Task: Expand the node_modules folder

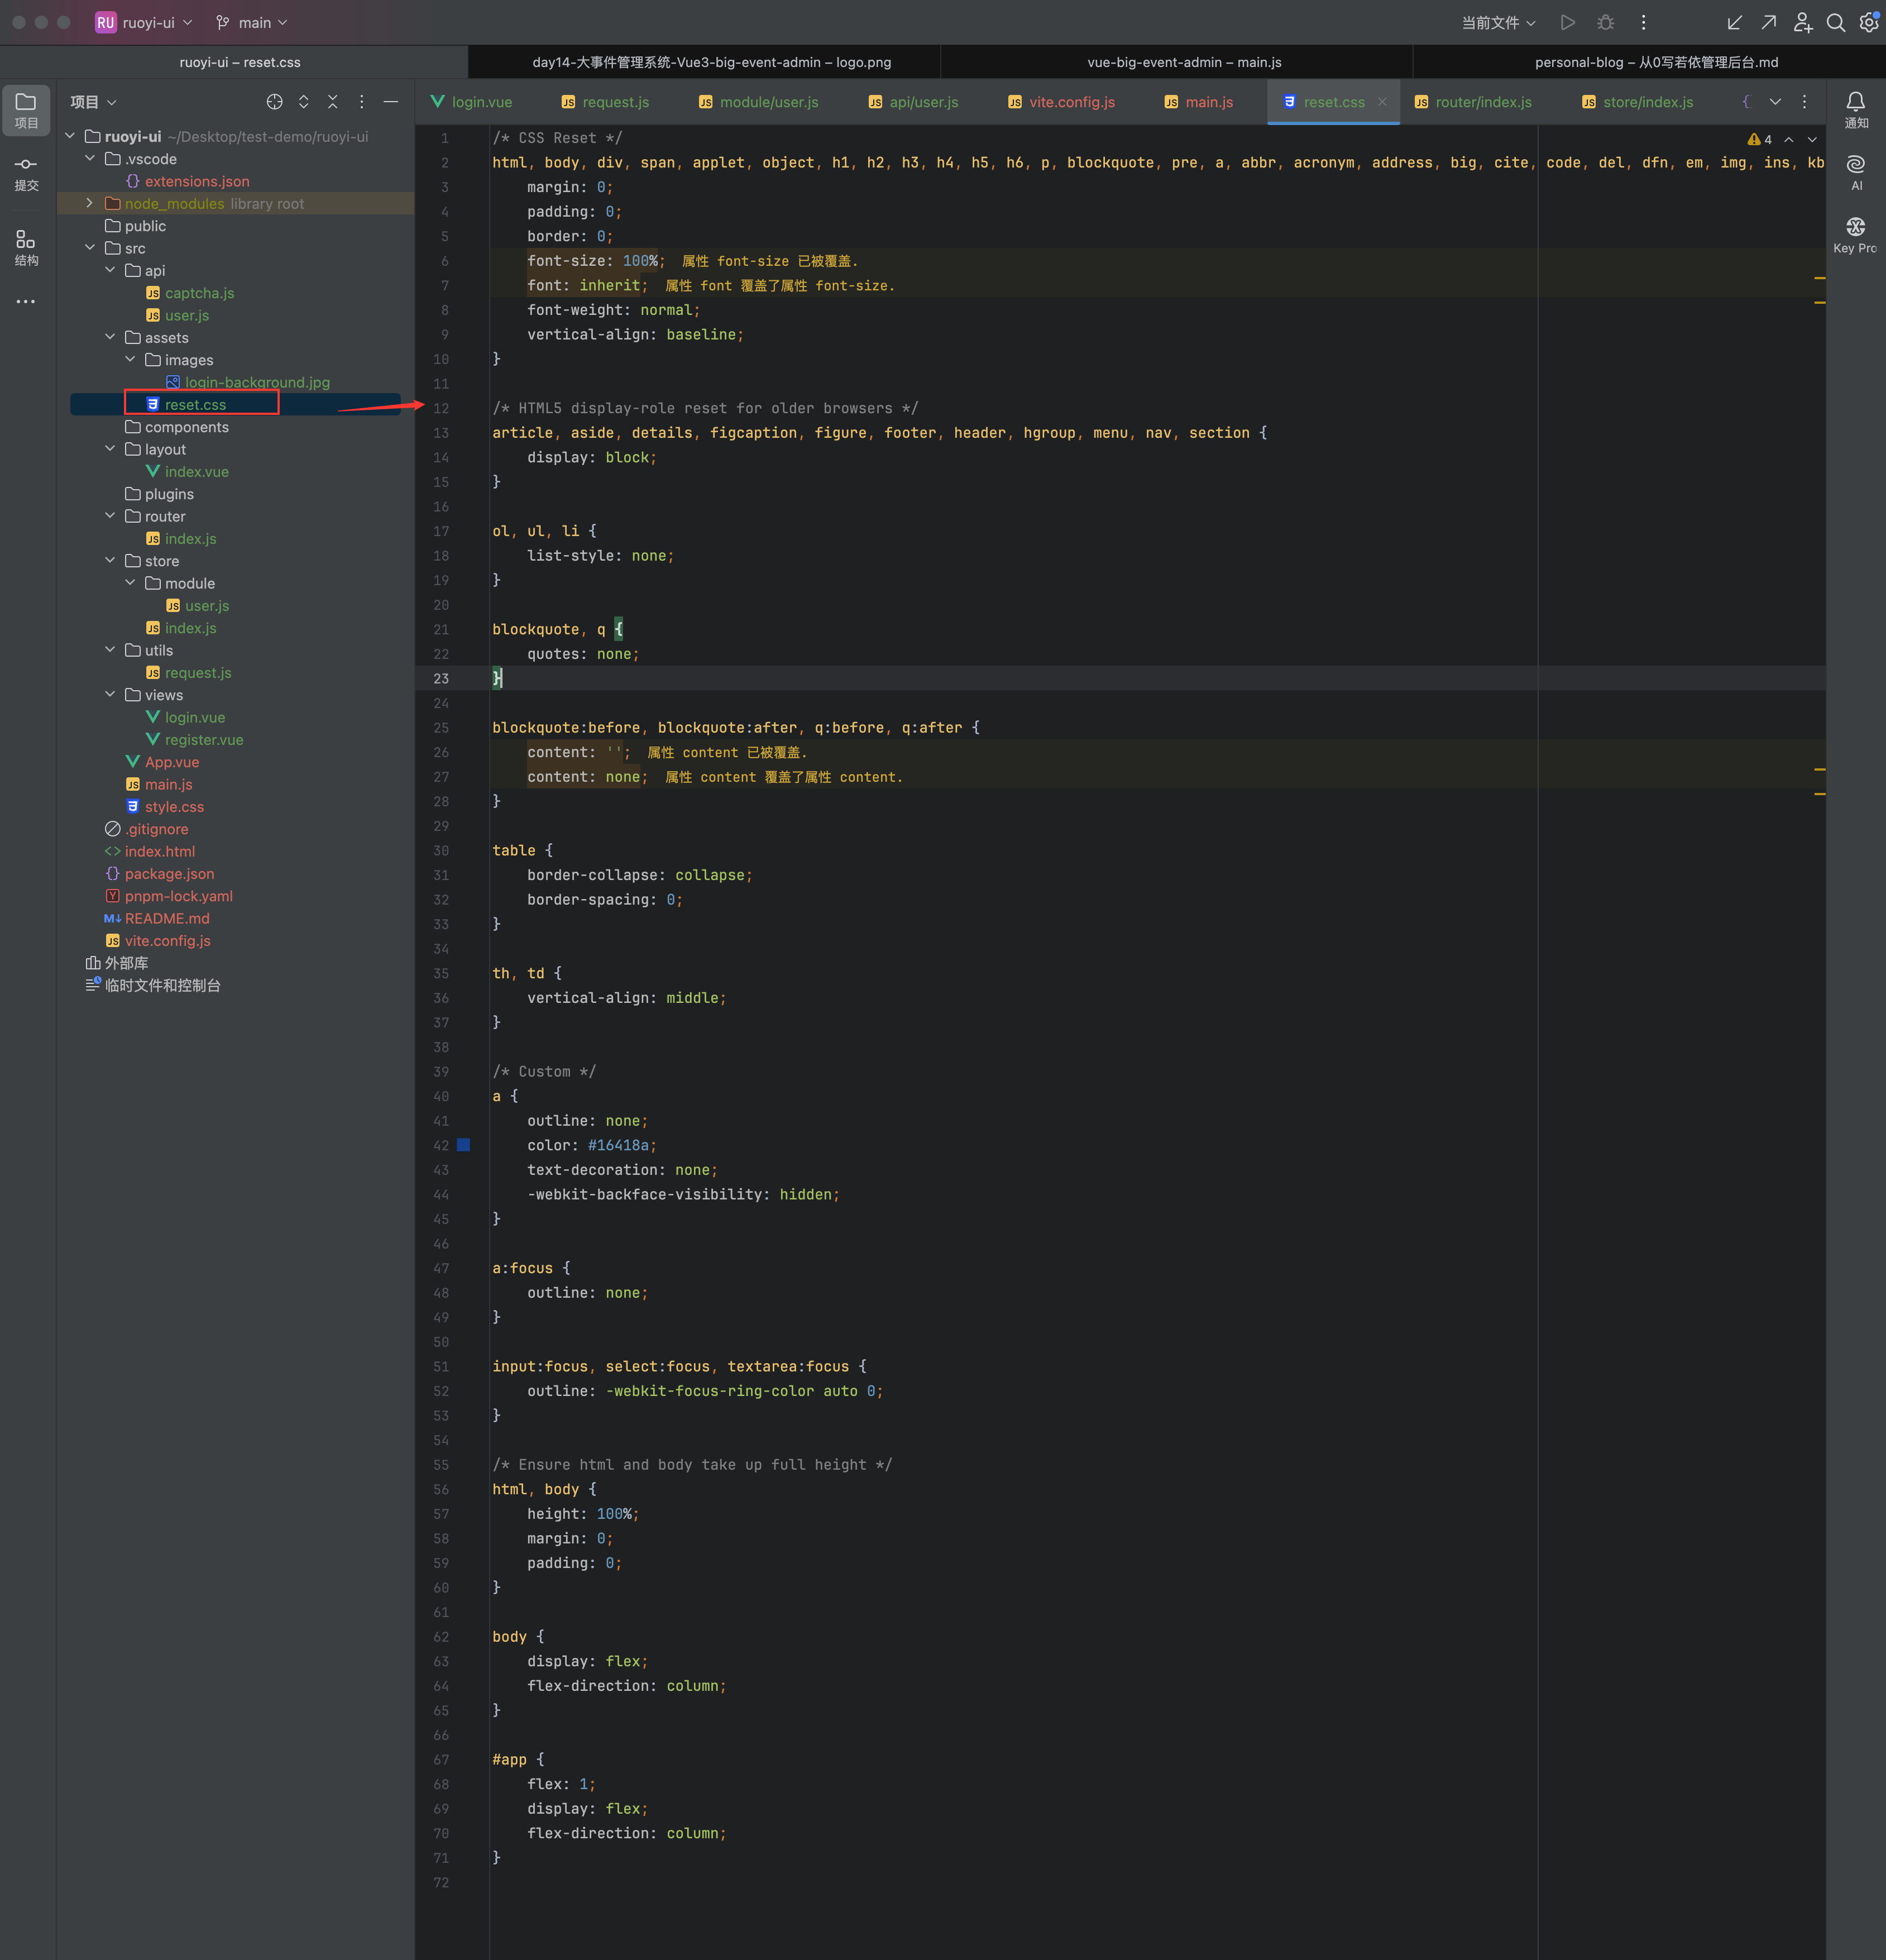Action: click(89, 203)
